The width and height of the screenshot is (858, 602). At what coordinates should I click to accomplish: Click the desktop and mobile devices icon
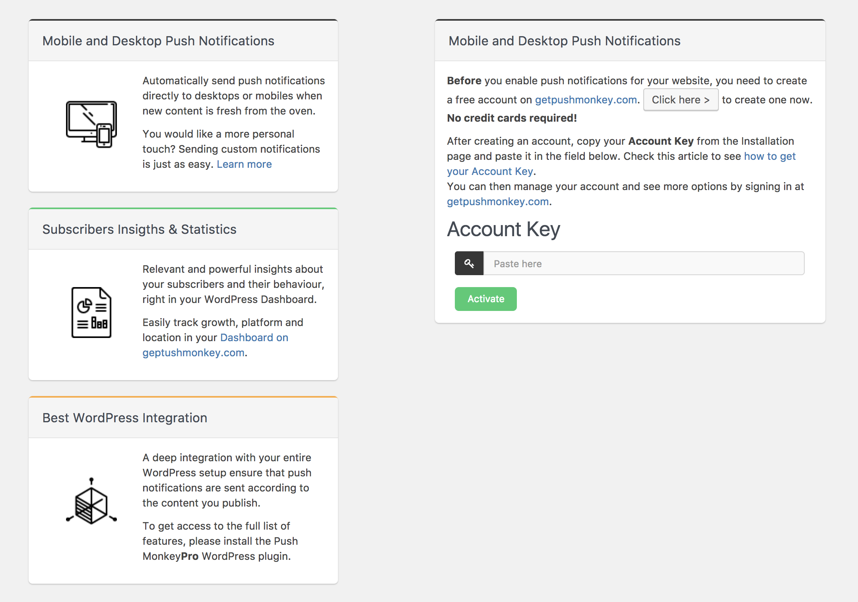[x=91, y=124]
